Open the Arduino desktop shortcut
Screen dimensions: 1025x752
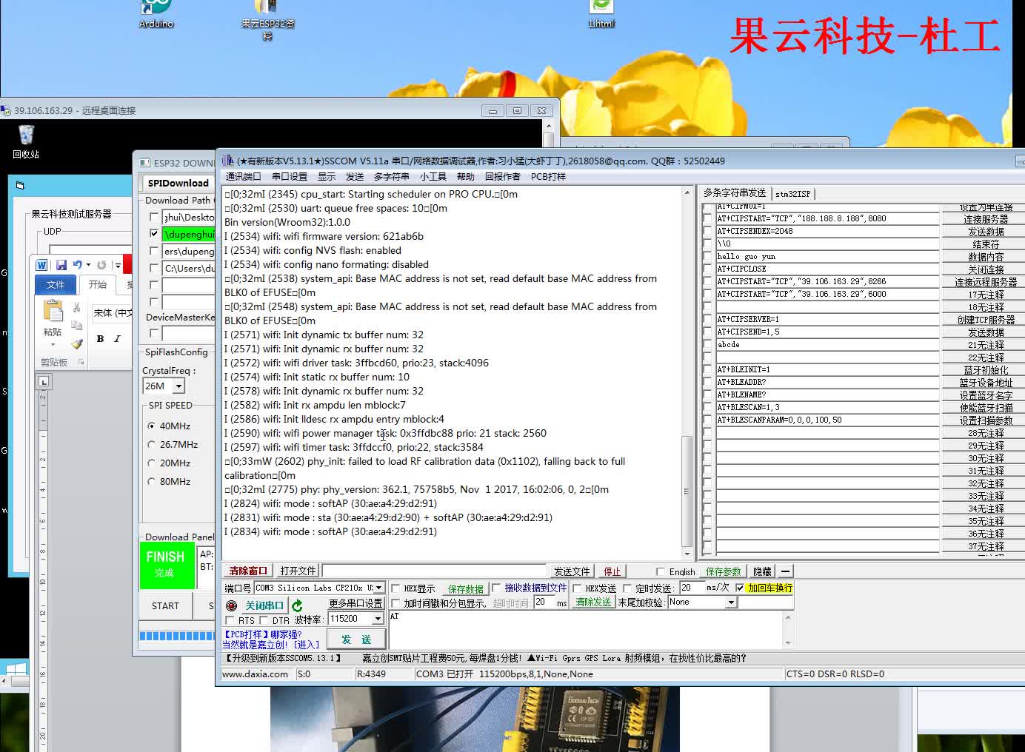(x=156, y=13)
